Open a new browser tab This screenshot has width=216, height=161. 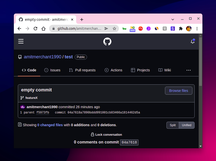point(82,20)
